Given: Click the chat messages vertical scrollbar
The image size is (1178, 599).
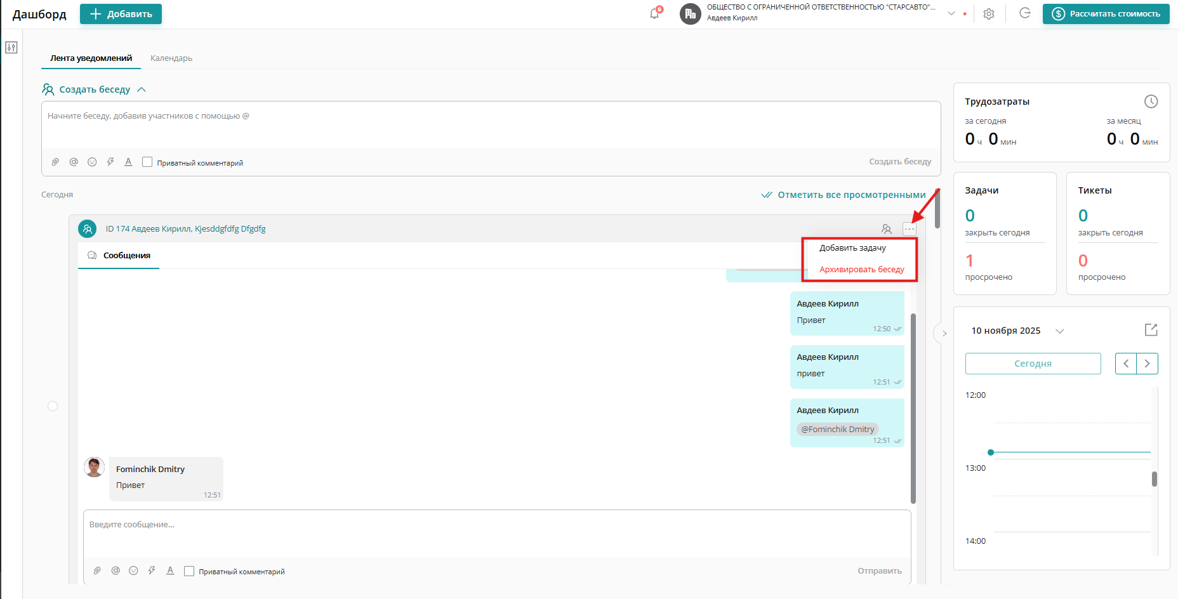Looking at the screenshot, I should click(913, 406).
